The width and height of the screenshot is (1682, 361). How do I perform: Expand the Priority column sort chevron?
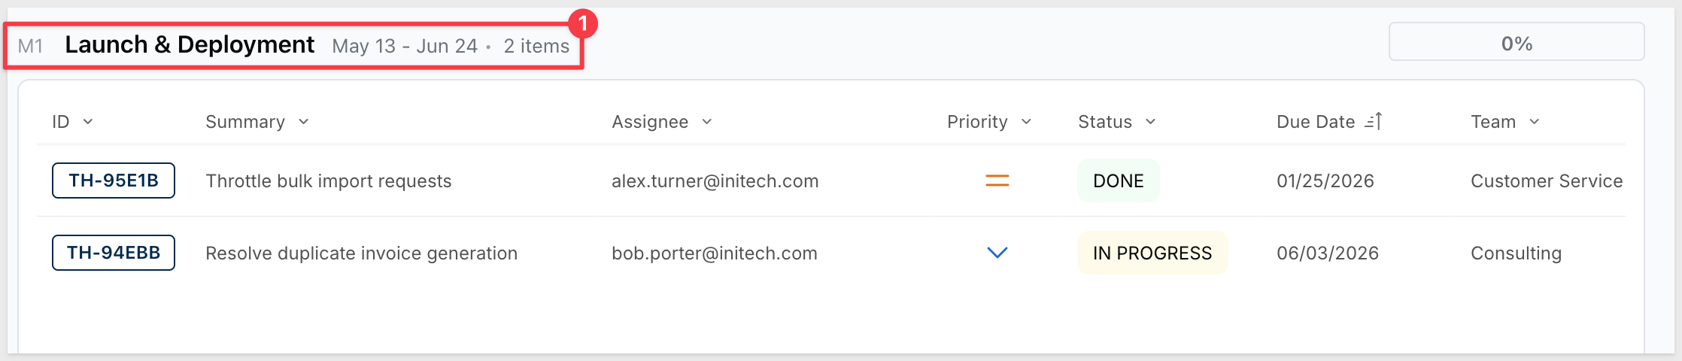(x=1026, y=121)
